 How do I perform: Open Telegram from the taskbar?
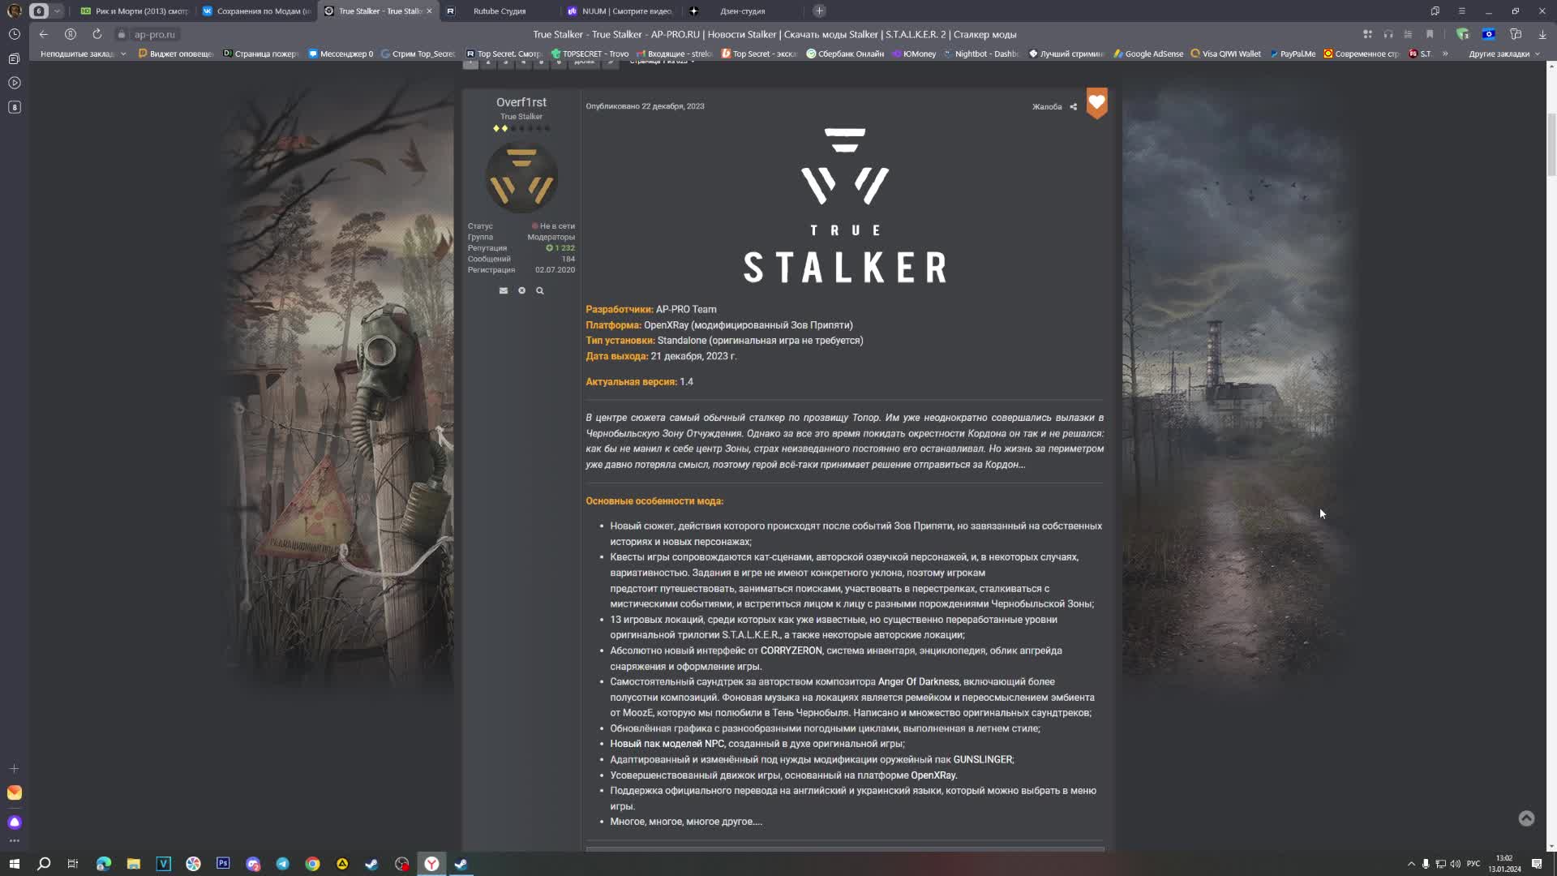tap(282, 864)
